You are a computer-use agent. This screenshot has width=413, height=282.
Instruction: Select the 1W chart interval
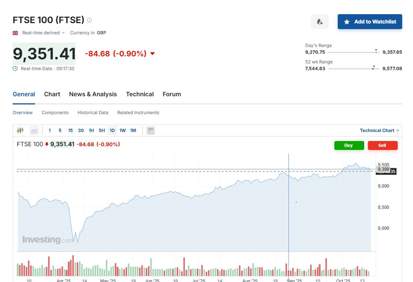pos(123,131)
